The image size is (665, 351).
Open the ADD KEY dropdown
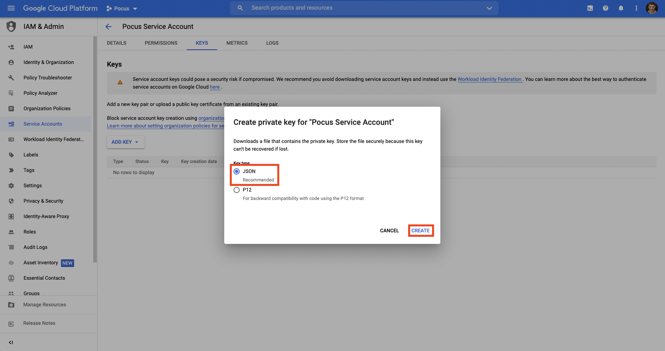coord(126,142)
